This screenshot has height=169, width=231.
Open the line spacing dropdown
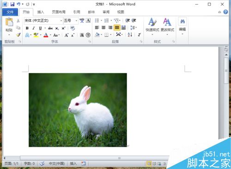pyautogui.click(x=134, y=28)
